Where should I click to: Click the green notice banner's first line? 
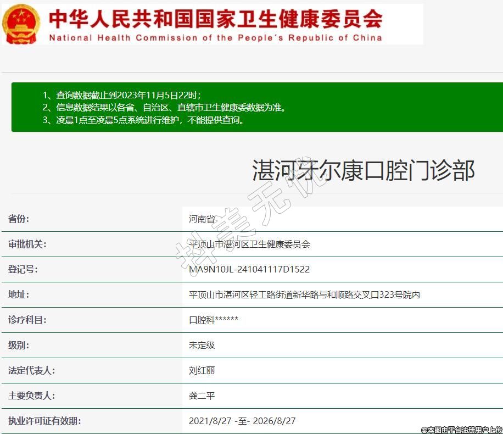pyautogui.click(x=126, y=94)
